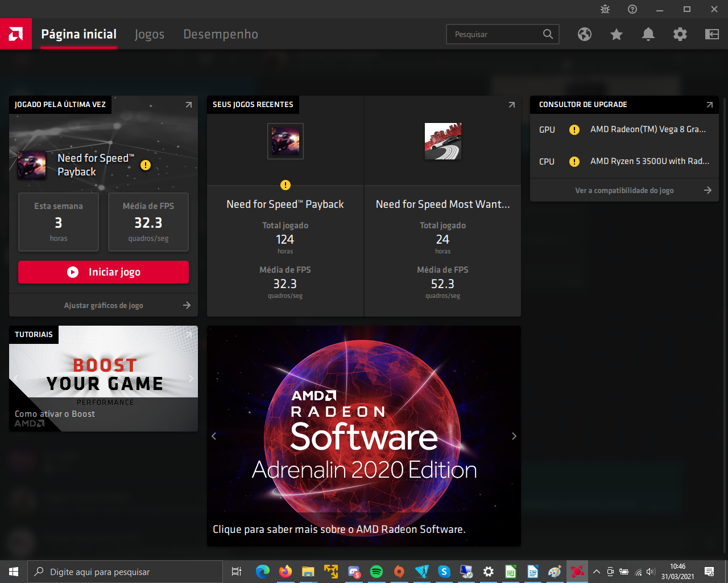Open the help question mark icon
The height and width of the screenshot is (583, 728).
point(632,9)
